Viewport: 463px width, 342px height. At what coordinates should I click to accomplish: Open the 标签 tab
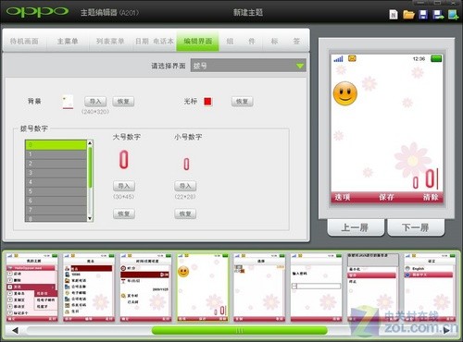(x=285, y=42)
